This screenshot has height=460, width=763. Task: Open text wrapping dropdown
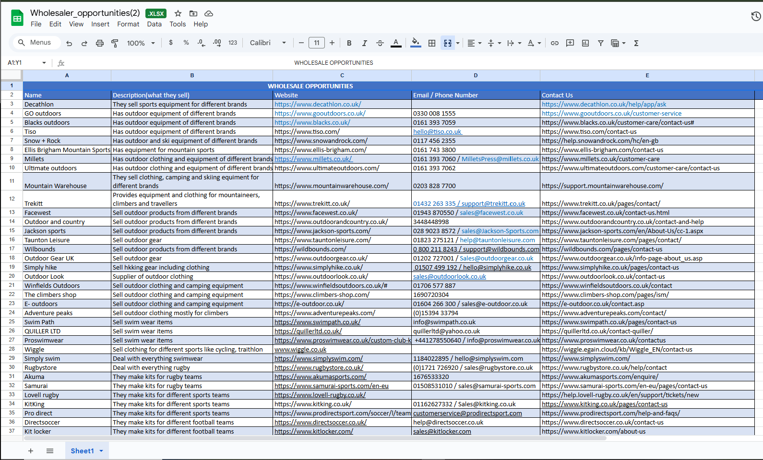tap(514, 43)
